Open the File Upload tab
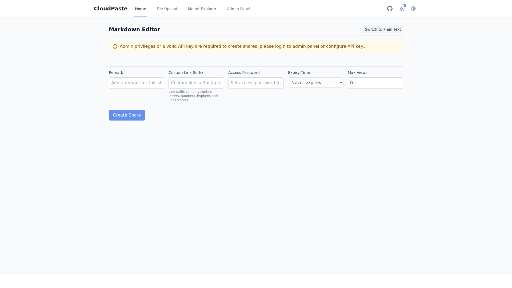 point(167,9)
